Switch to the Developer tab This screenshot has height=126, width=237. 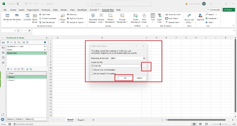[82, 10]
